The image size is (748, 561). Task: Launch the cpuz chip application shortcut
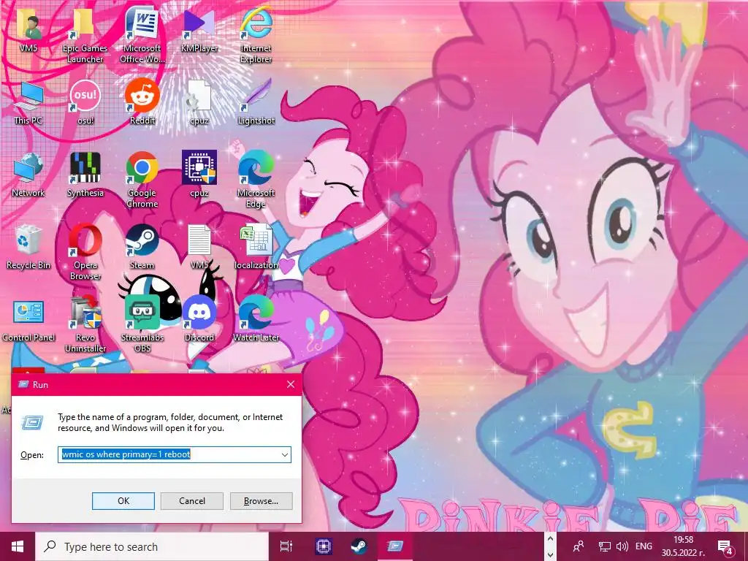click(199, 175)
